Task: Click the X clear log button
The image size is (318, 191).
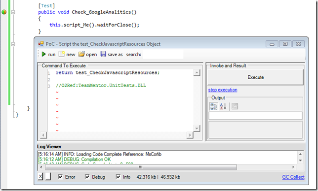Action: [x=40, y=177]
